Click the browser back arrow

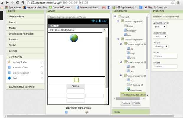point(7,2)
